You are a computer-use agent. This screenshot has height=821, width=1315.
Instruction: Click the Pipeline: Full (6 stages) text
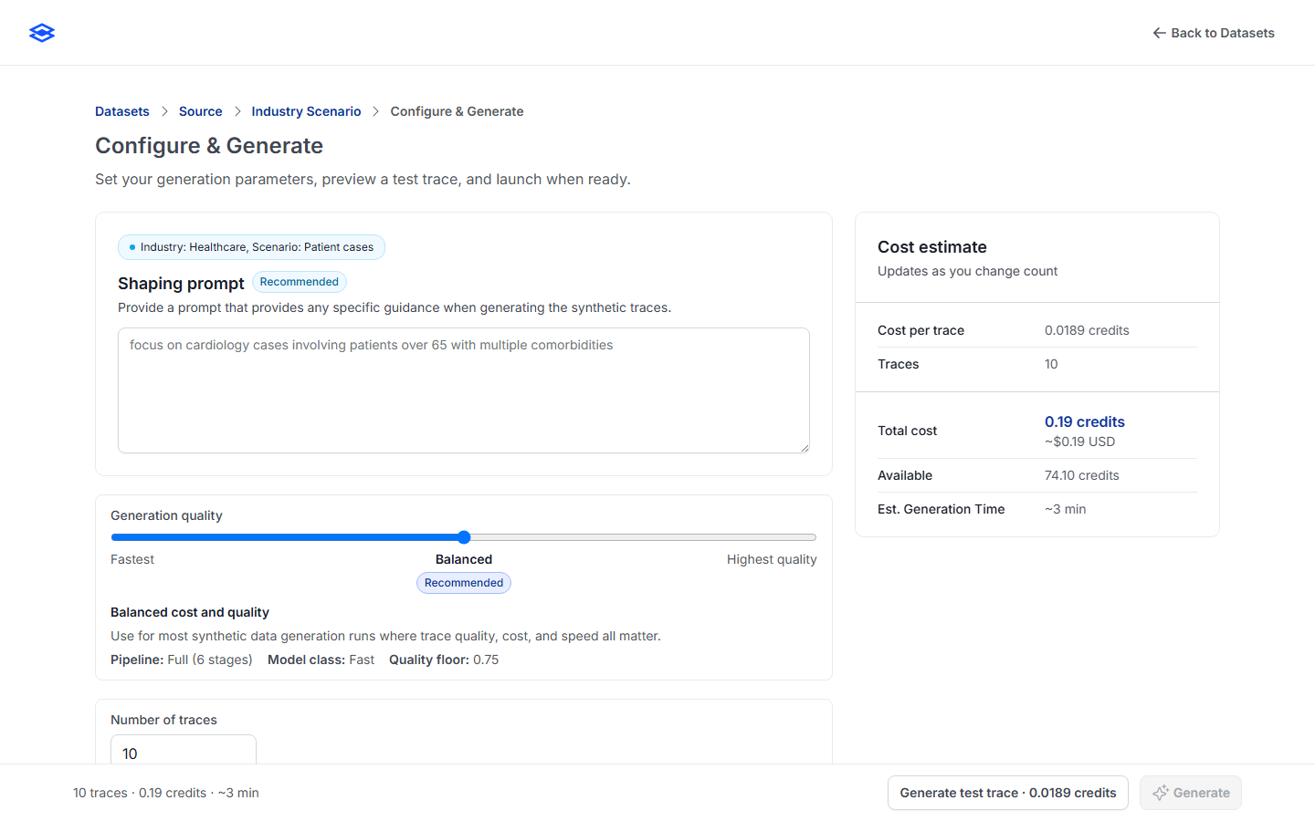point(182,660)
